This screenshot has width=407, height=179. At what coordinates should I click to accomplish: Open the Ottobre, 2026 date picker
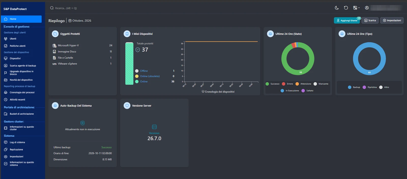tap(80, 21)
